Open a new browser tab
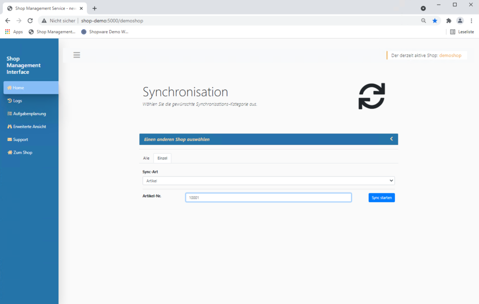The width and height of the screenshot is (479, 304). point(94,8)
